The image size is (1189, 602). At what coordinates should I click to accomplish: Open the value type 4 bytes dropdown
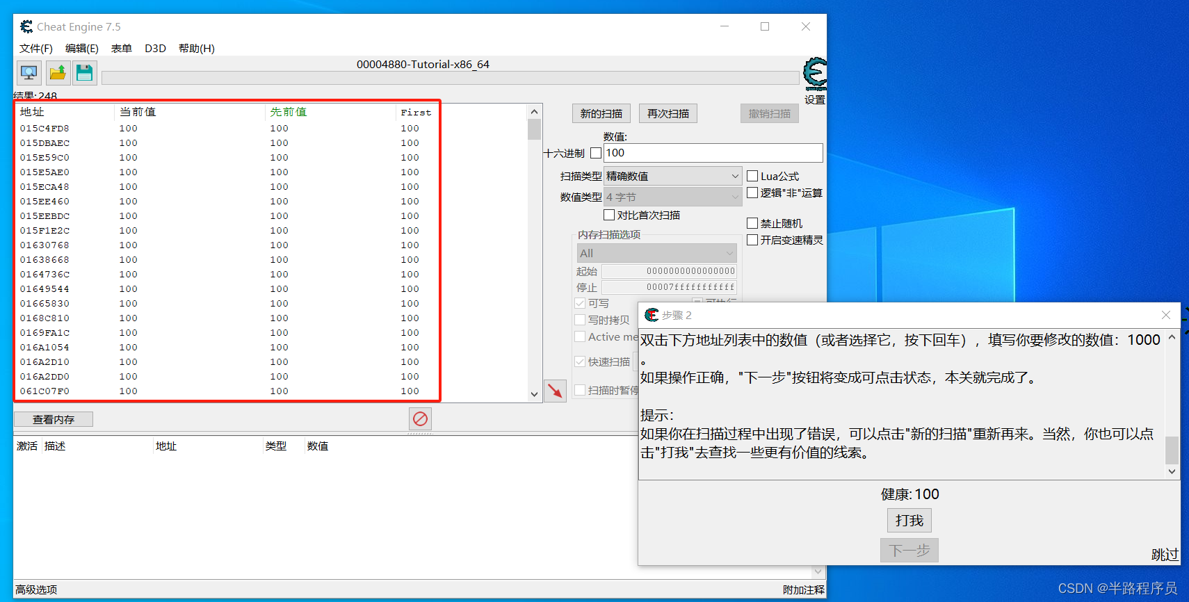(x=672, y=197)
